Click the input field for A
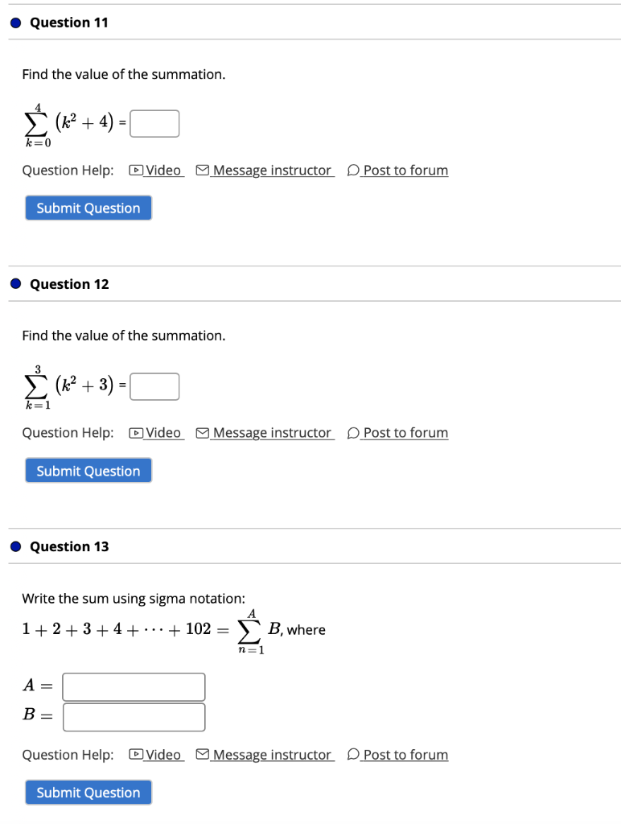 point(134,687)
